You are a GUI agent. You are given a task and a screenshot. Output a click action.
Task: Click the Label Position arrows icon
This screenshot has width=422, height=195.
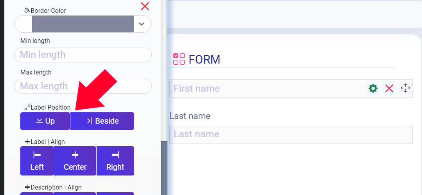pyautogui.click(x=27, y=107)
